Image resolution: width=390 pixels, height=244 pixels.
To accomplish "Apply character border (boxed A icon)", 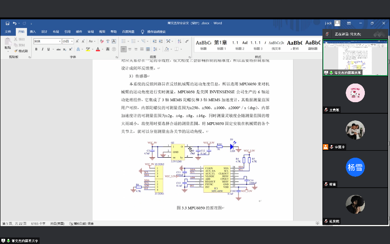I will point(114,41).
